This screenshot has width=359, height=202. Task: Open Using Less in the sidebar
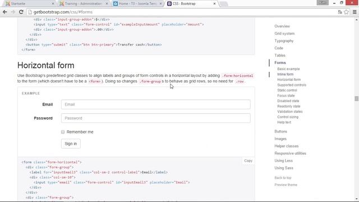283,161
